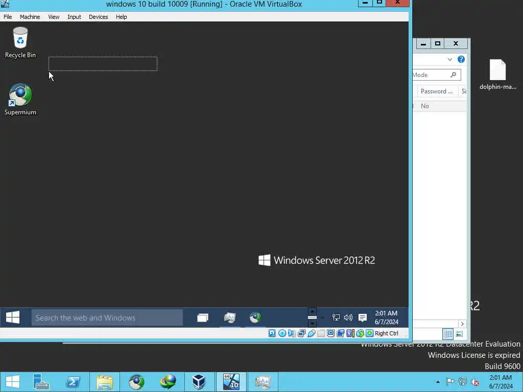Image resolution: width=523 pixels, height=392 pixels.
Task: Click the VirtualBox audio indicator
Action: pos(292,333)
